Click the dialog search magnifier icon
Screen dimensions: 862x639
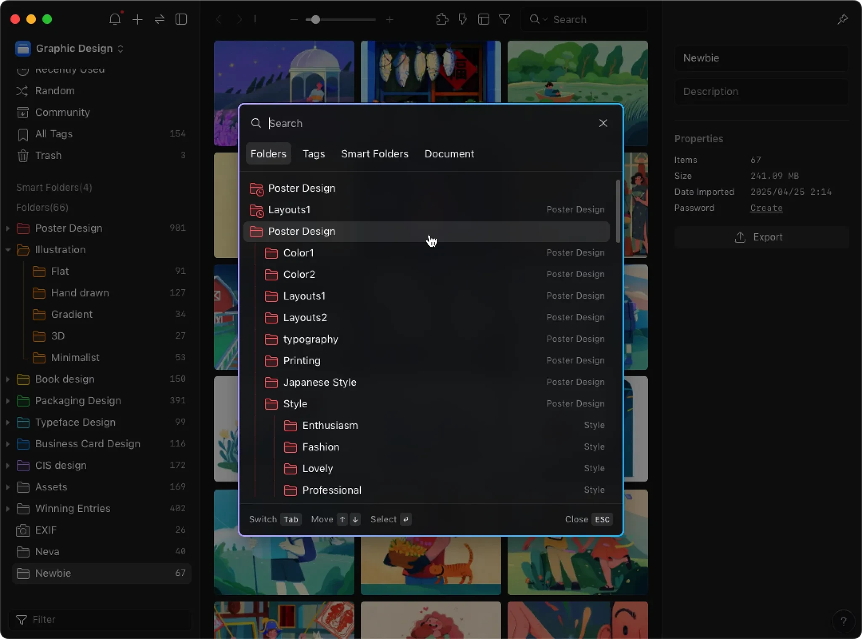256,123
